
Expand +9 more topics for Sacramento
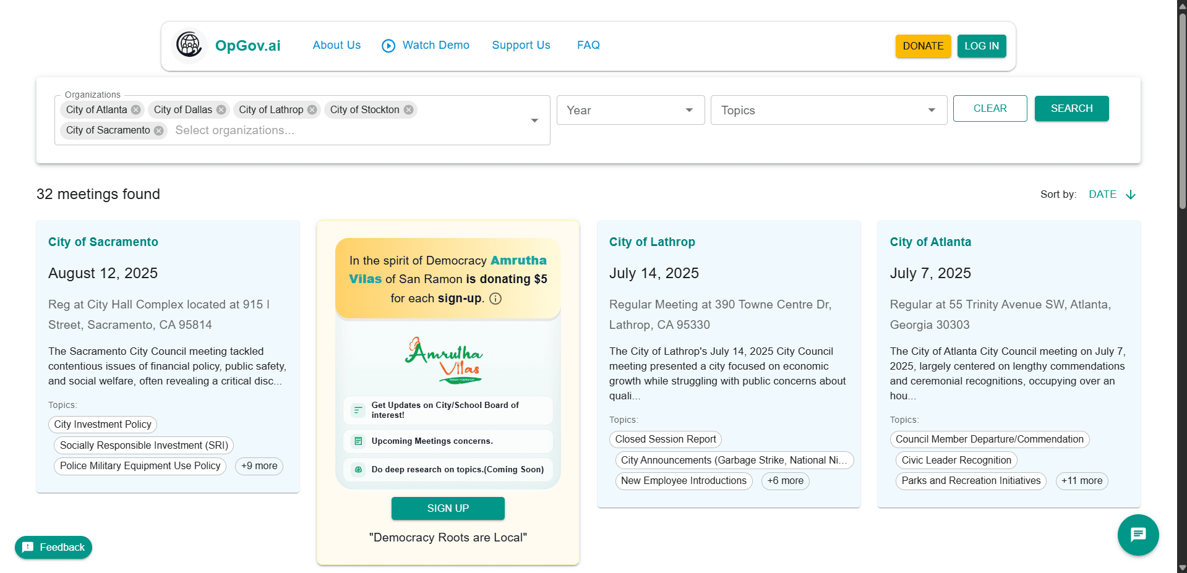[259, 466]
